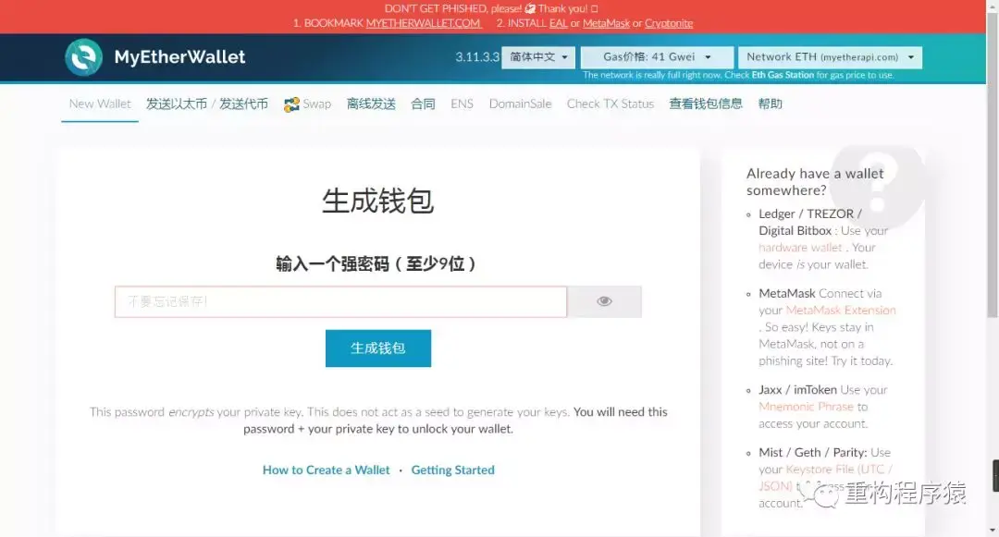Focus the password input field
The width and height of the screenshot is (999, 537).
tap(340, 301)
